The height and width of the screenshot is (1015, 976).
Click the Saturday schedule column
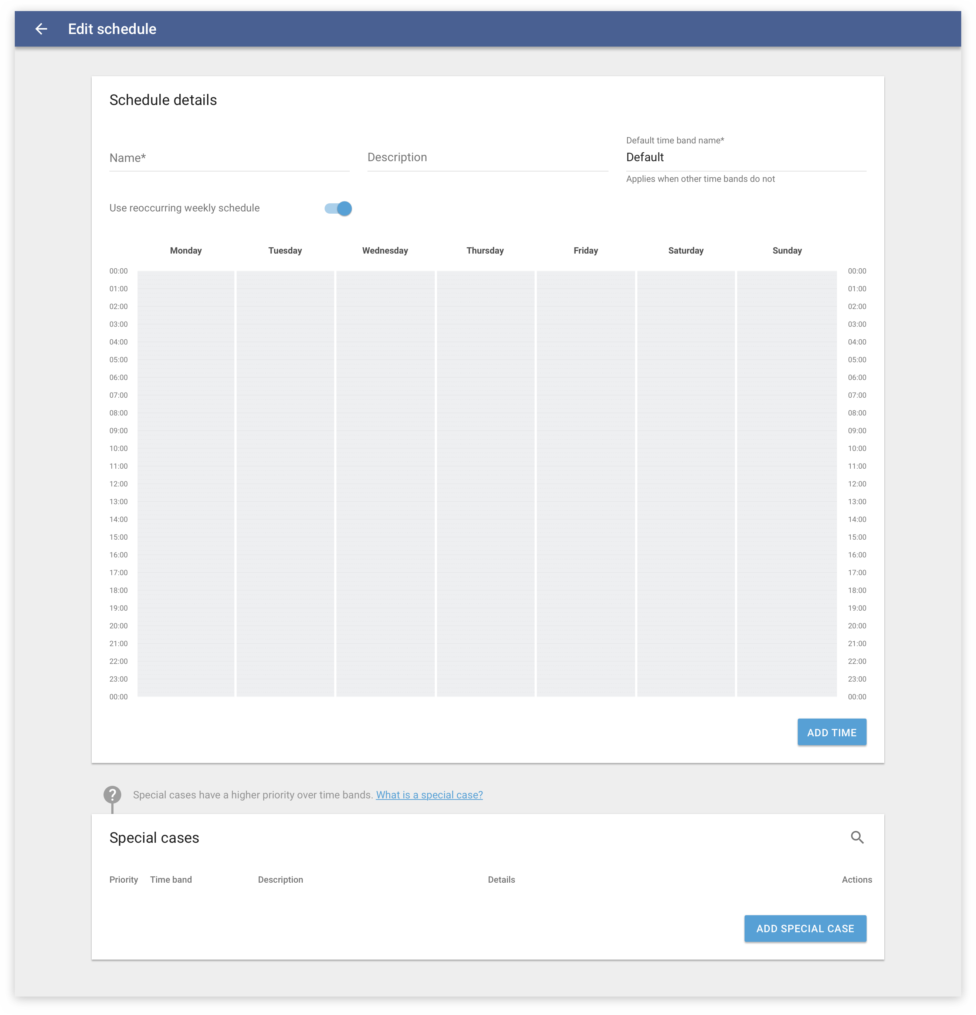point(686,484)
